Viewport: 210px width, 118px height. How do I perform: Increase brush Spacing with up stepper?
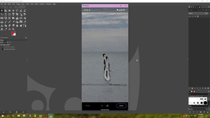tap(209, 108)
